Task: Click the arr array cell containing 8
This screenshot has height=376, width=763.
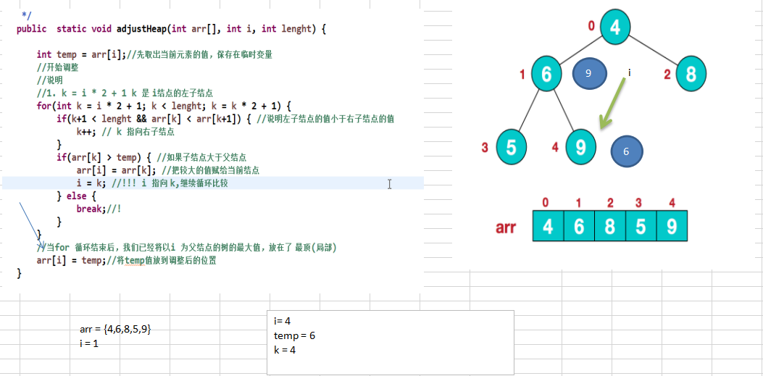Action: point(609,226)
